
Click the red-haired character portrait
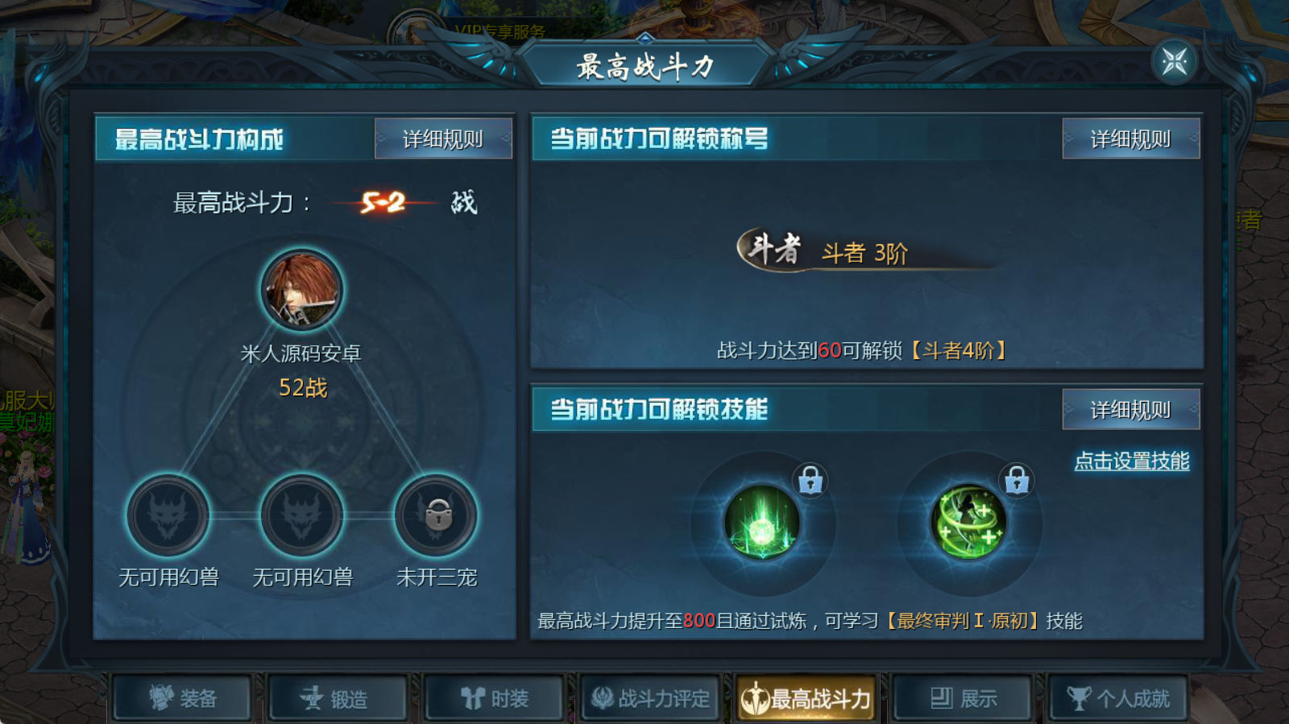point(302,290)
